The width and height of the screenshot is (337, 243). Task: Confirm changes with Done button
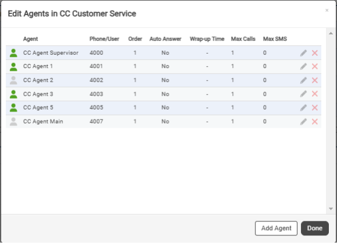(x=315, y=228)
